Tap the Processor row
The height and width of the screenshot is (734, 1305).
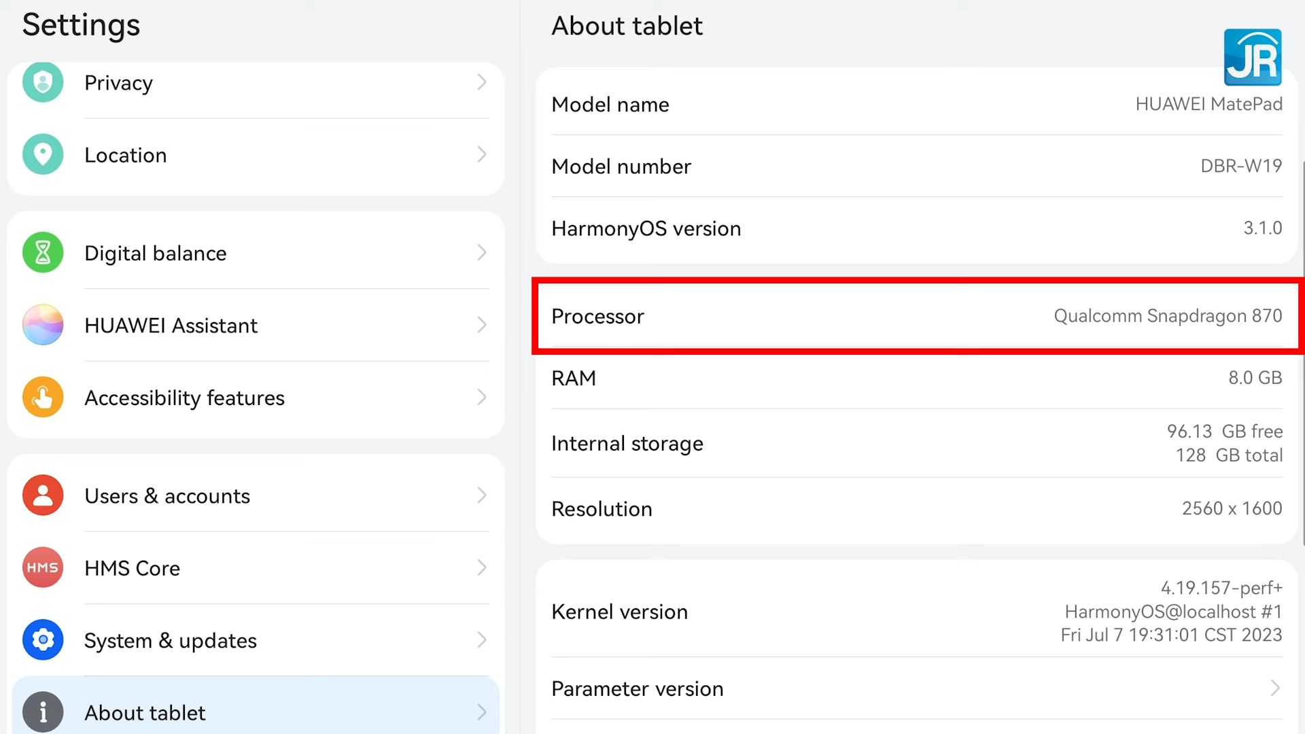(916, 316)
